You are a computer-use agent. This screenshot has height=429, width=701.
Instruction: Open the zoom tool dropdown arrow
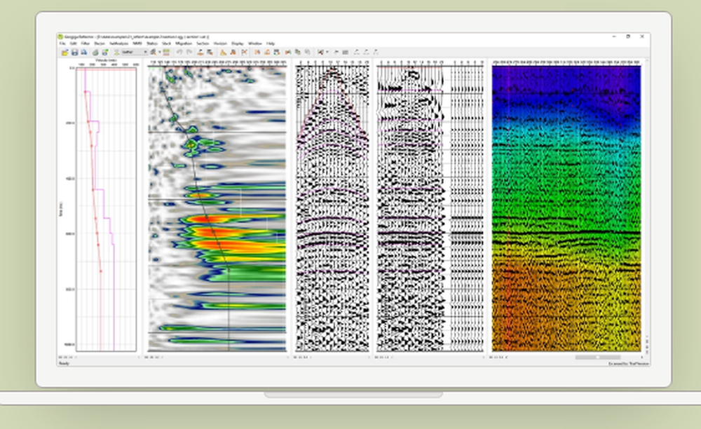tap(158, 53)
